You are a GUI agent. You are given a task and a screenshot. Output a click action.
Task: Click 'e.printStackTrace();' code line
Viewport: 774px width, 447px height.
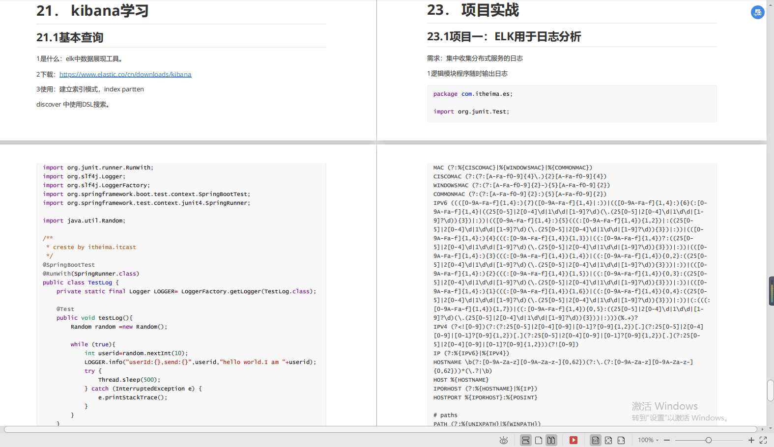pos(133,397)
